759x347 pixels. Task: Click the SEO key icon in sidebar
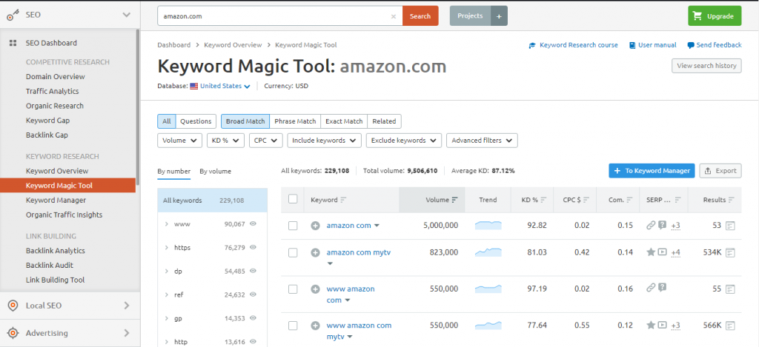13,16
